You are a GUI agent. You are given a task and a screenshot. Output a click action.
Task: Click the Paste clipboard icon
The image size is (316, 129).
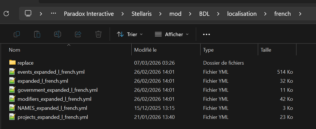pos(37,34)
